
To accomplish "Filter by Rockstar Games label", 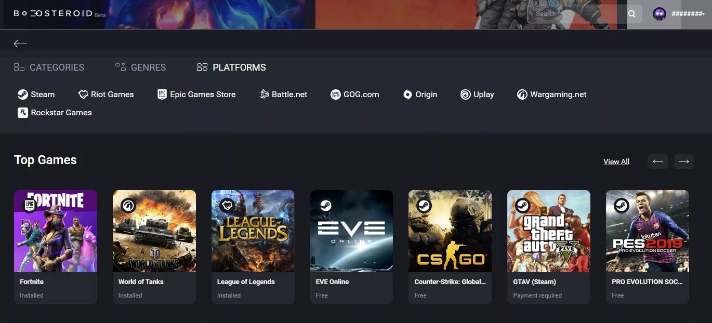I will [61, 113].
